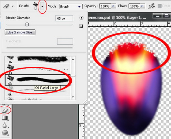Screen dimensions: 171x139
Task: Open the Eraser tool preset picker
Action: pos(6,6)
